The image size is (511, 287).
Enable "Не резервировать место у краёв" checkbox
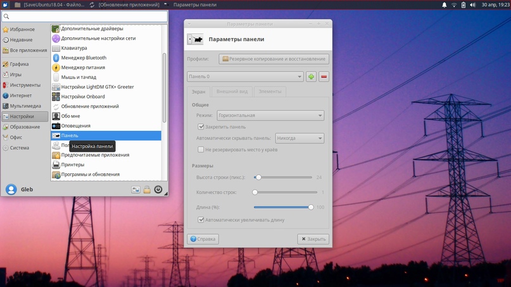pos(201,150)
